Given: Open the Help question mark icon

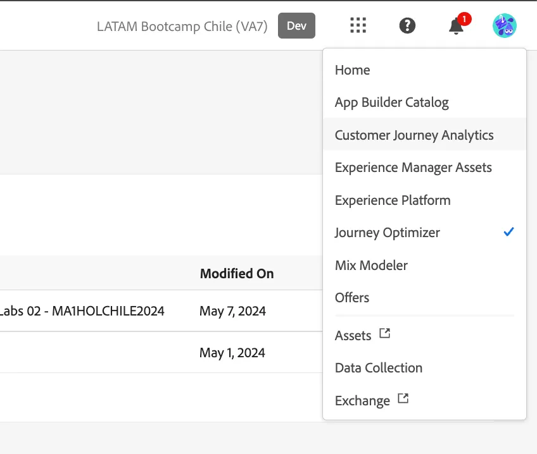Looking at the screenshot, I should tap(407, 26).
